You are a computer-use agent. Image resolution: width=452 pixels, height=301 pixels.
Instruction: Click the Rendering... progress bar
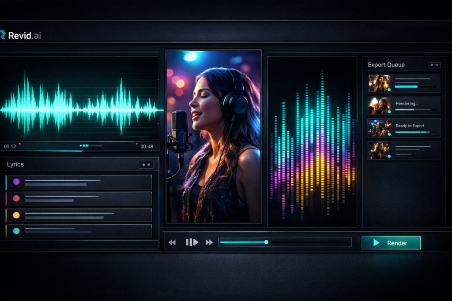pyautogui.click(x=416, y=110)
